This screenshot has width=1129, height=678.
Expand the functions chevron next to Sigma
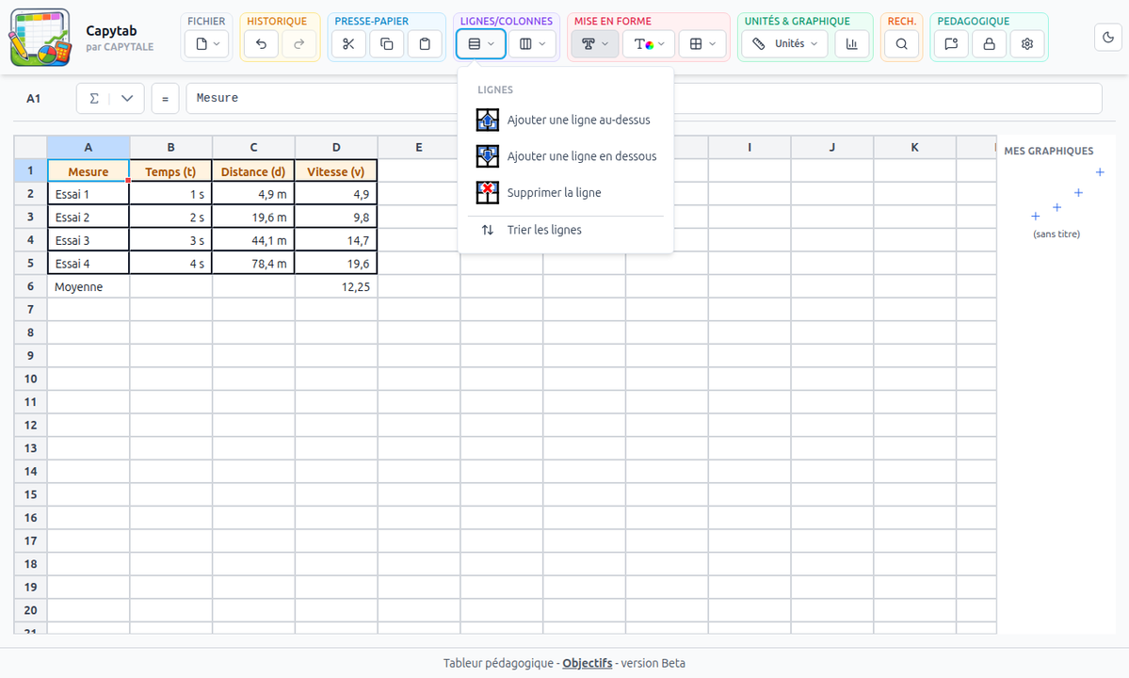pos(127,99)
